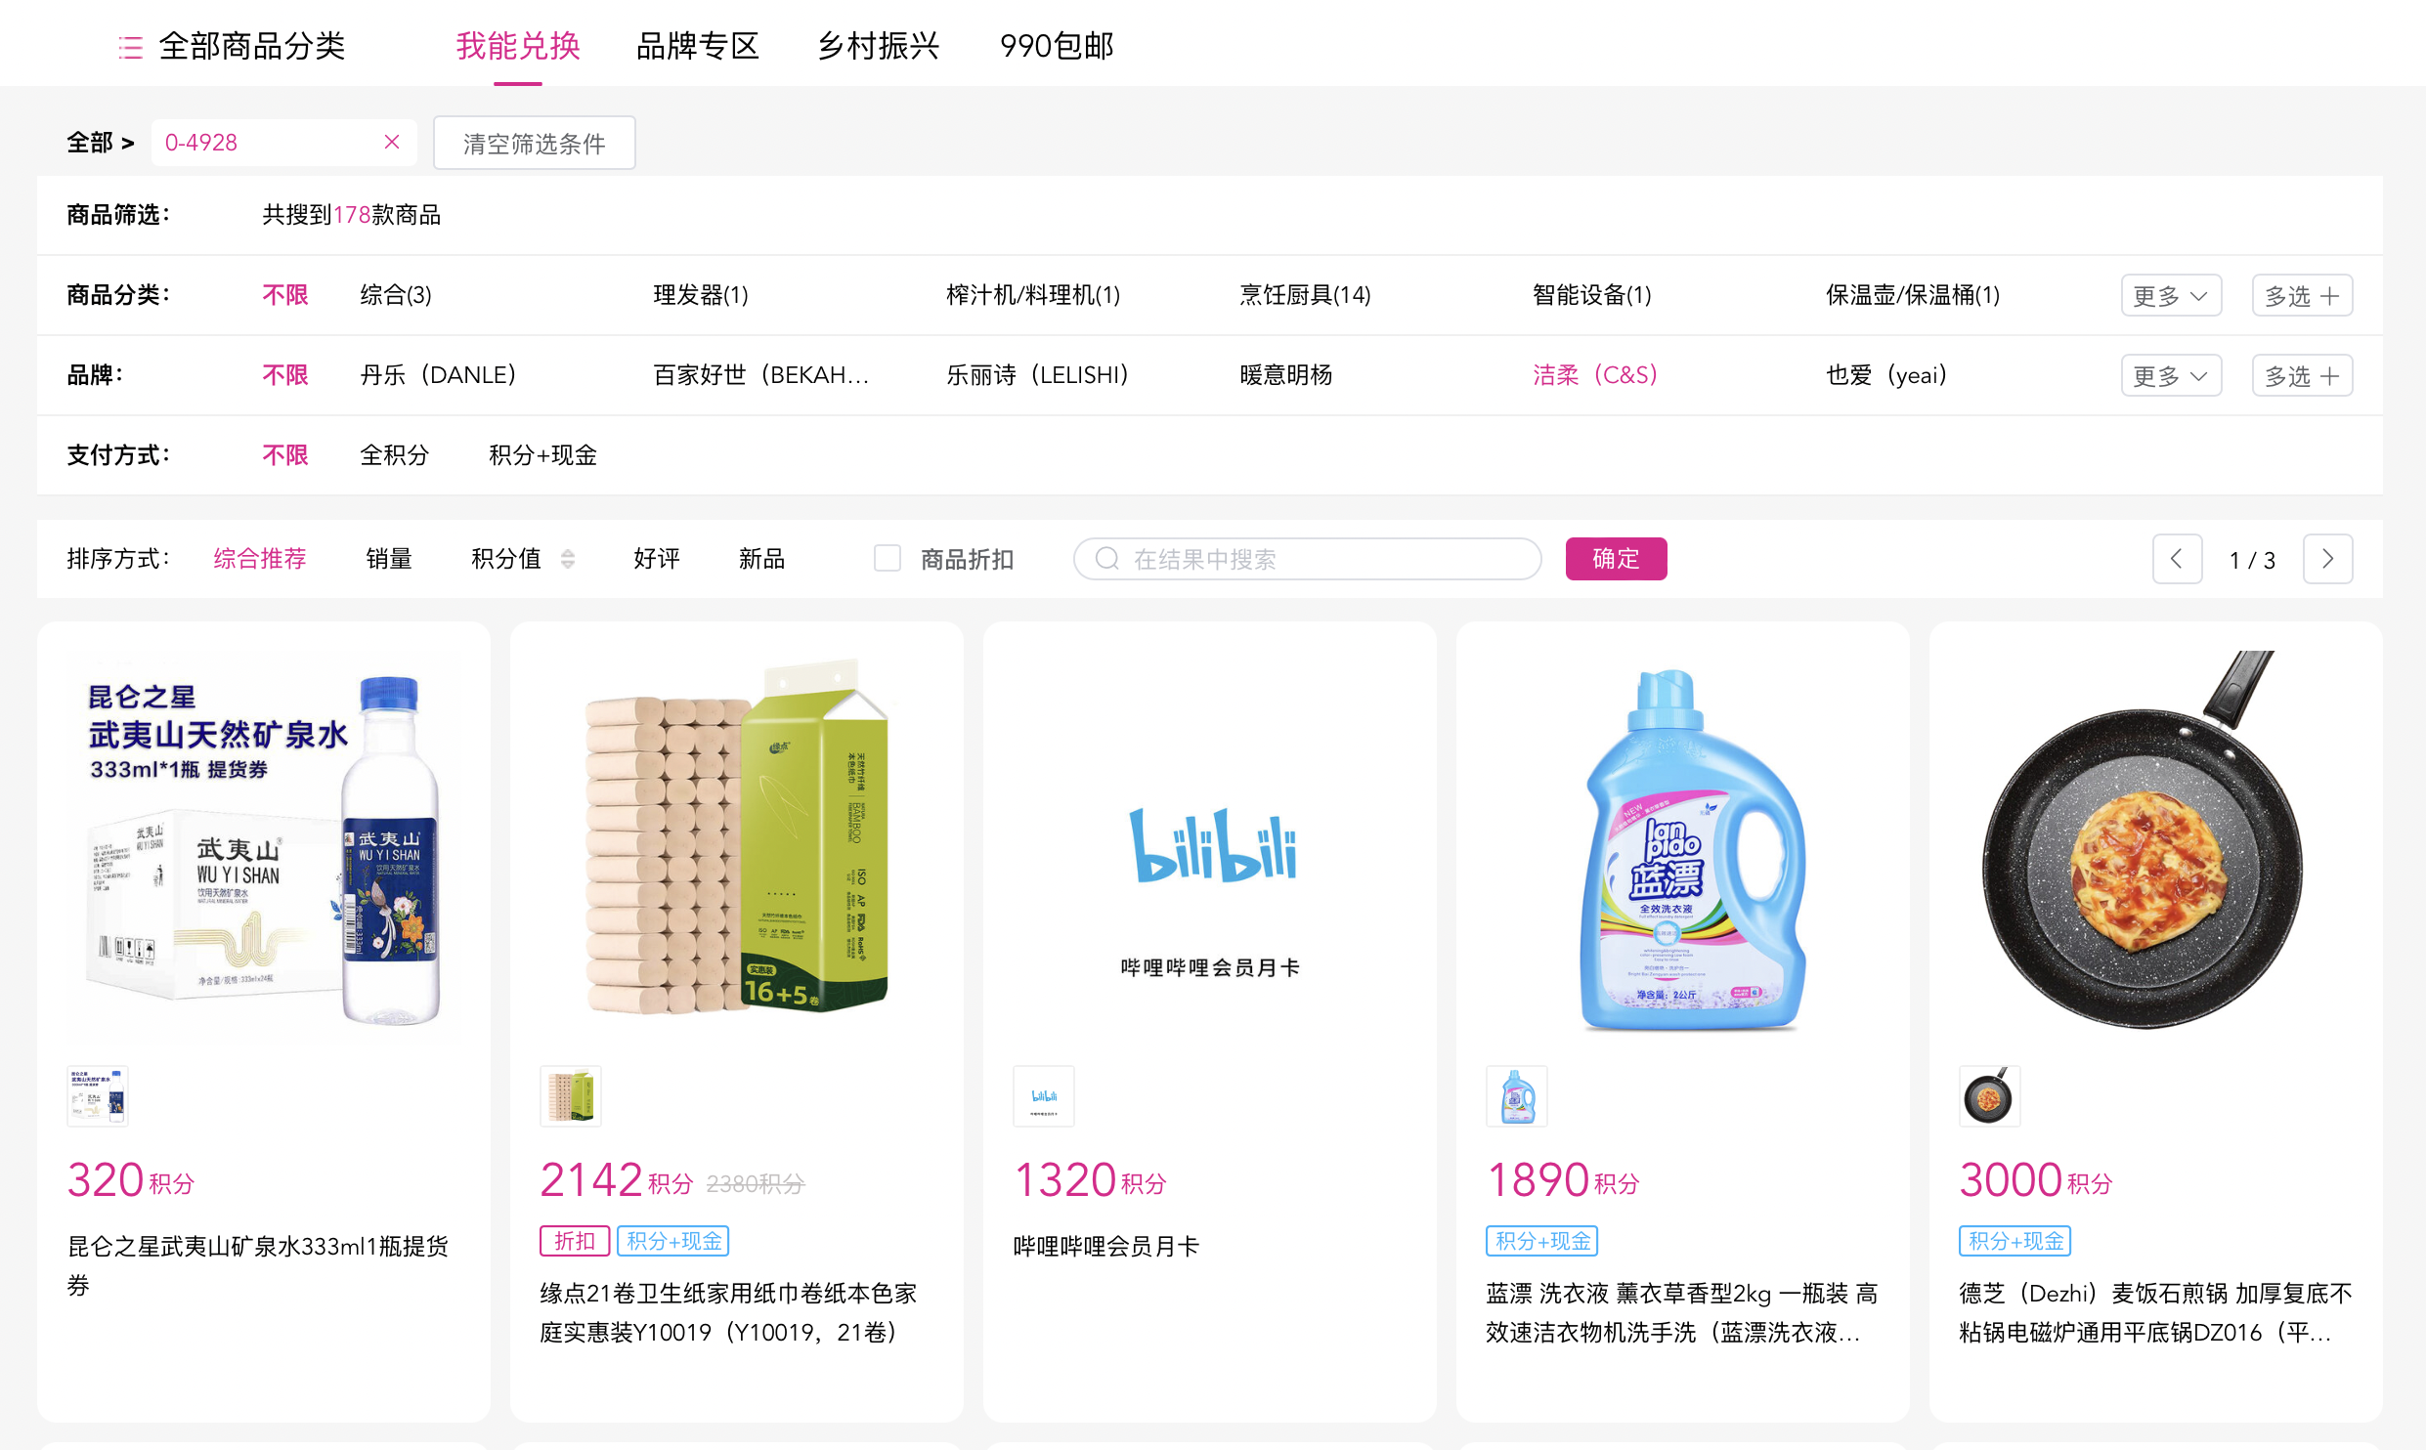Expand 更多 in 商品分类 row
This screenshot has width=2426, height=1450.
click(2171, 295)
